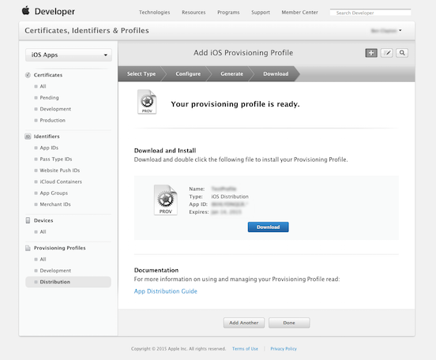Select All under Provisioning Profiles
The image size is (436, 360).
pos(43,260)
